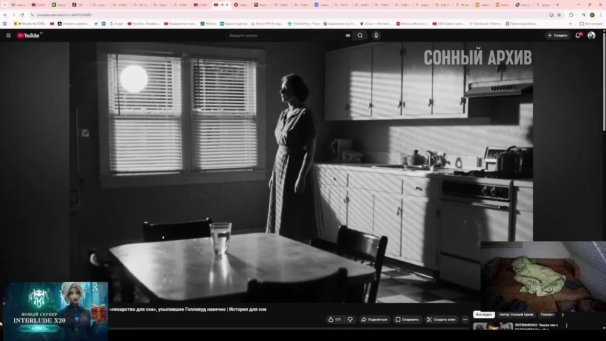This screenshot has height=341, width=606.
Task: Save video using the Сохранить button
Action: pyautogui.click(x=407, y=320)
